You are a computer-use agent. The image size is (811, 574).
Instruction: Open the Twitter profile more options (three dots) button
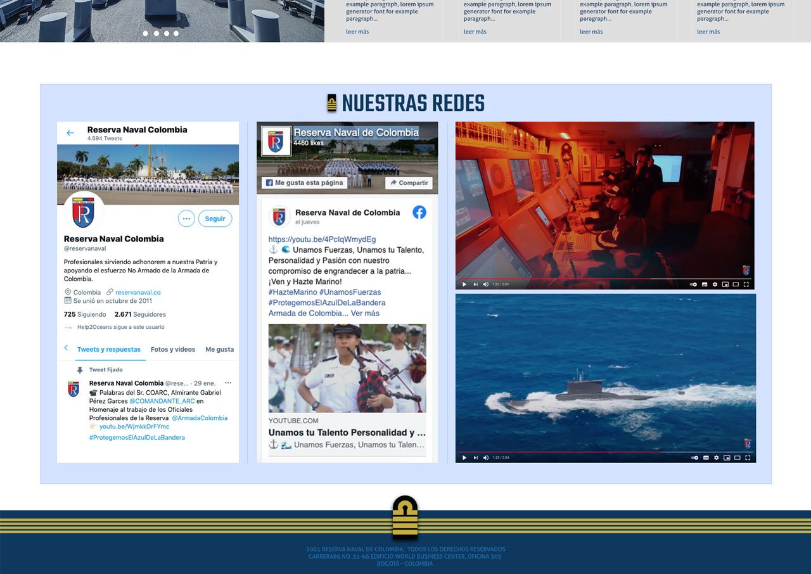click(186, 219)
